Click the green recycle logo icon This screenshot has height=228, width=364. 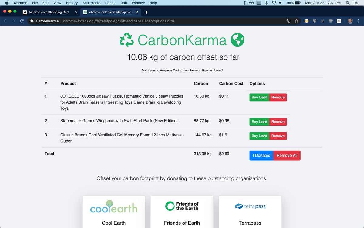point(126,40)
